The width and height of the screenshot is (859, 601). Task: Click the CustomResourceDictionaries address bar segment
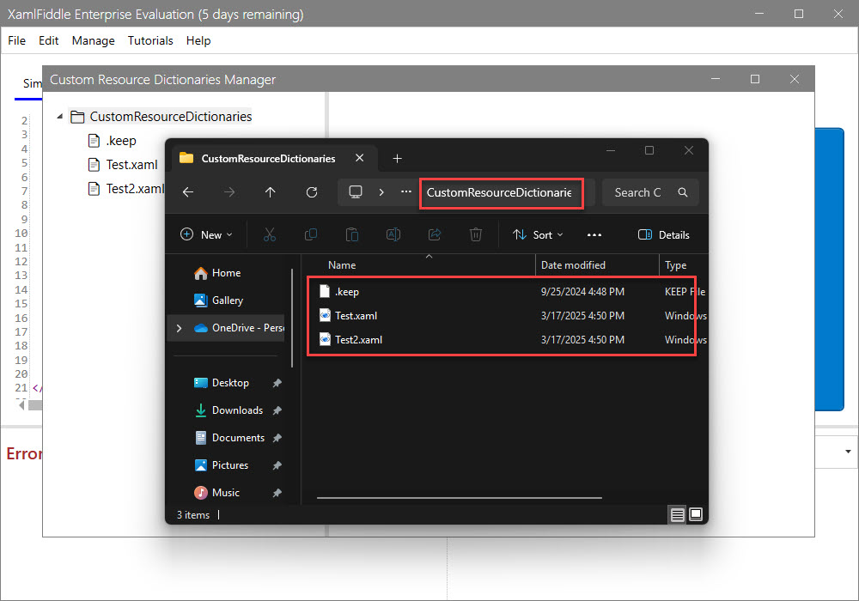point(499,192)
